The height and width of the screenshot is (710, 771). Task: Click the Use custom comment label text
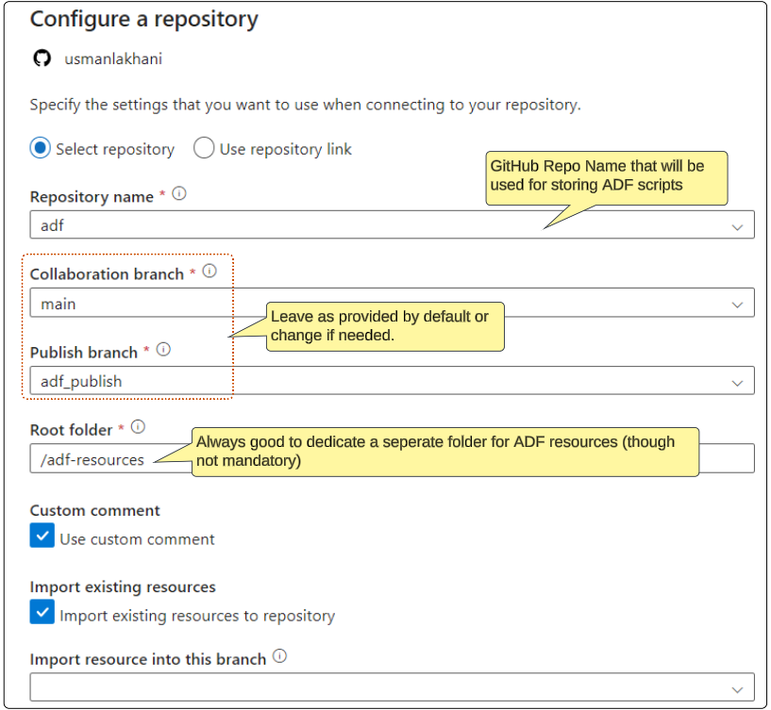pos(137,539)
